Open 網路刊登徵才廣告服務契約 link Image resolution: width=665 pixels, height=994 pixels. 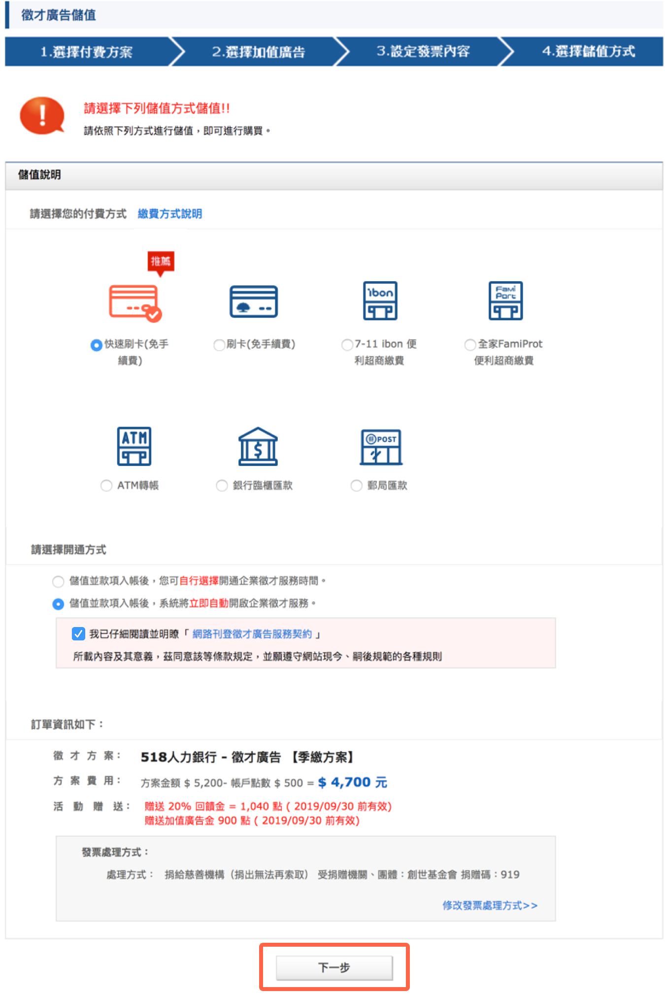(x=252, y=634)
